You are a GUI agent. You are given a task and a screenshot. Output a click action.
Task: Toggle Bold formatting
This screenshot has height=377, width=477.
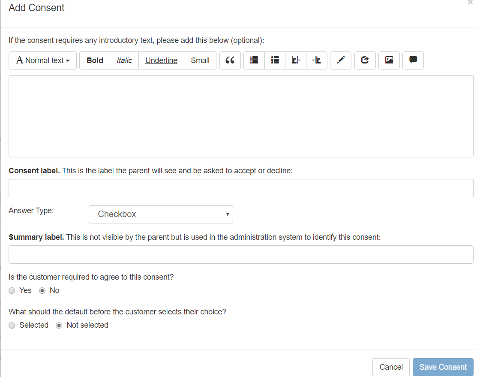coord(95,60)
